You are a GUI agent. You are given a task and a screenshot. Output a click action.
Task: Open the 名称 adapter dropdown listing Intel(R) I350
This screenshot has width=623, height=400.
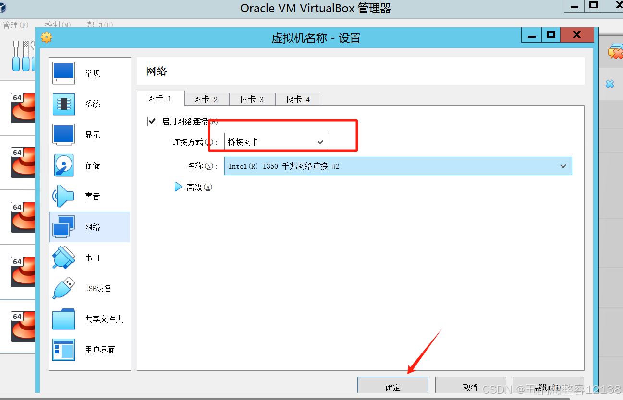coord(398,166)
